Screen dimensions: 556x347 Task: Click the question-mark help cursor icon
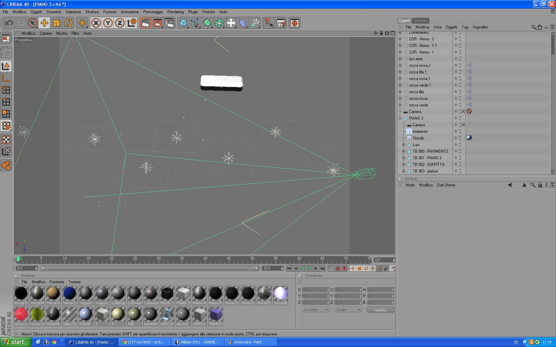point(269,23)
